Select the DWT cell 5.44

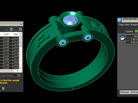(x=8, y=65)
